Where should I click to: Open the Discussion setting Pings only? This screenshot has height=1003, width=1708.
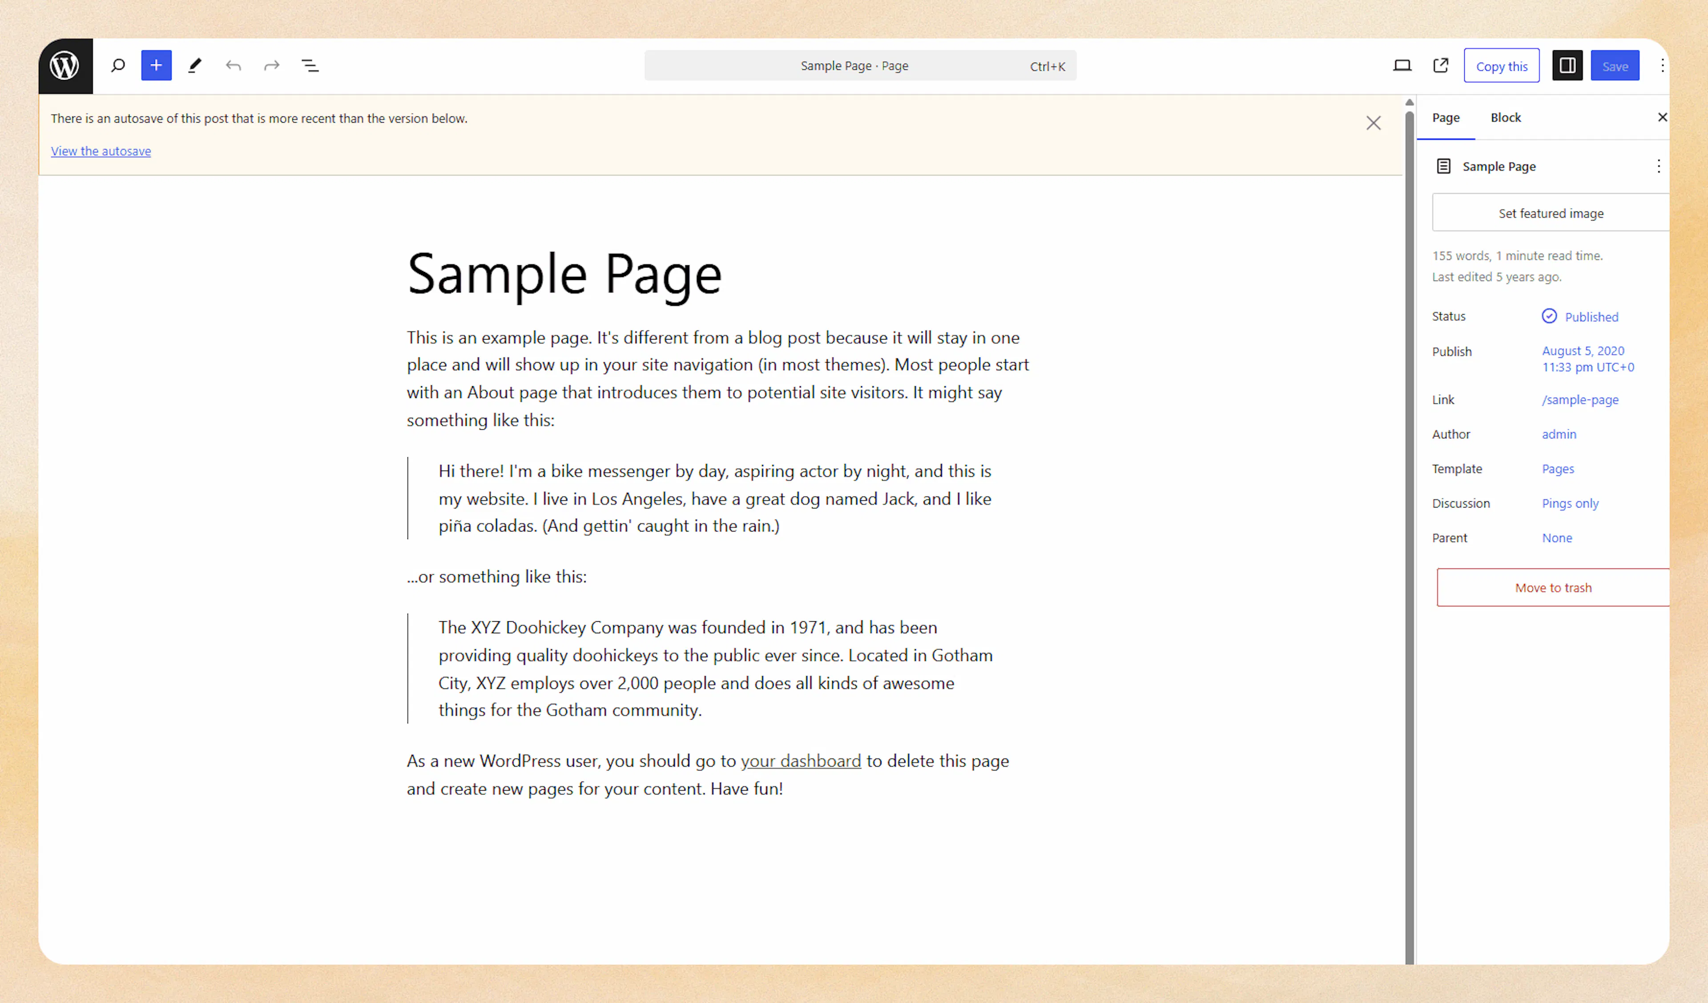point(1570,503)
